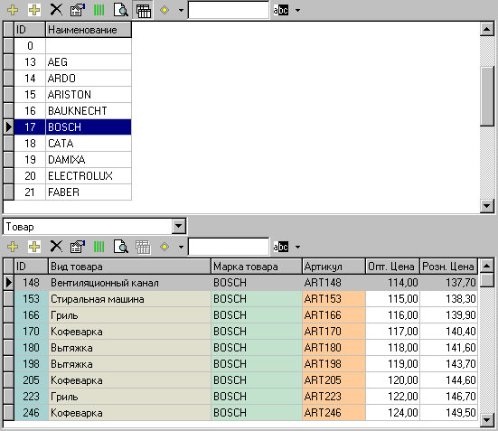The height and width of the screenshot is (431, 498).
Task: Click the magnifier preview icon in top toolbar
Action: pos(121,10)
